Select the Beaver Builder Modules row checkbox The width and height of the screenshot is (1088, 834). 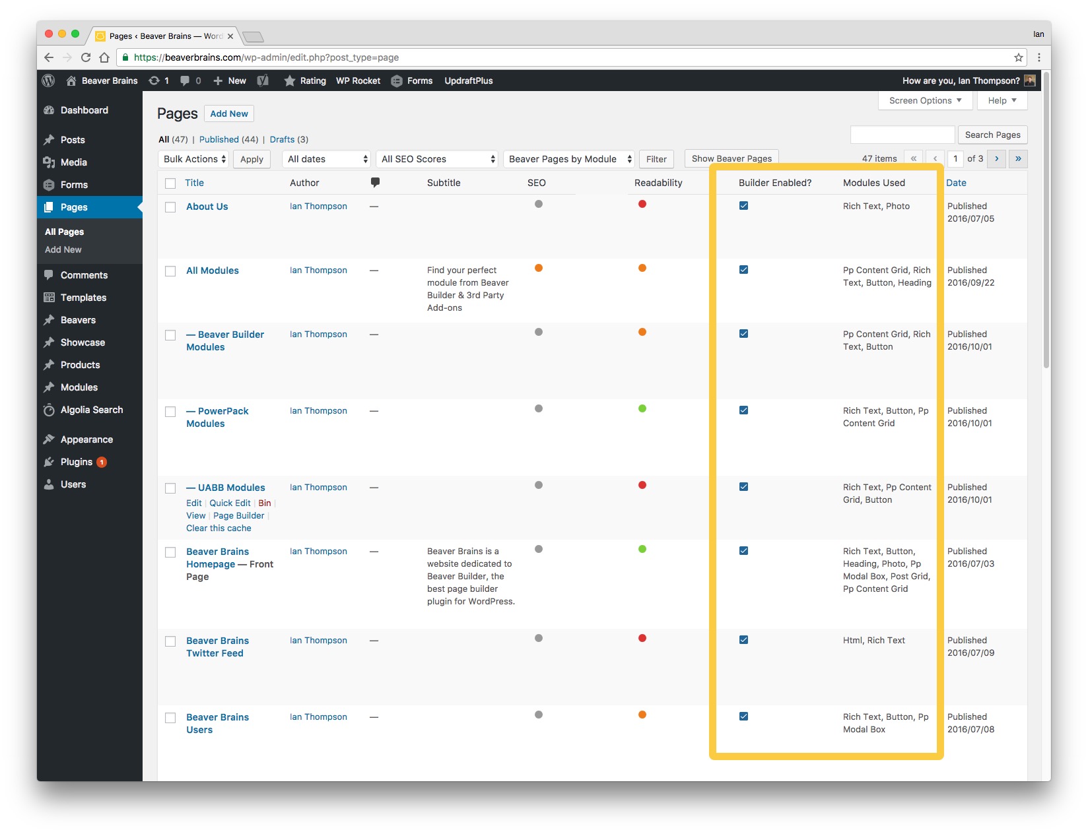pyautogui.click(x=170, y=335)
